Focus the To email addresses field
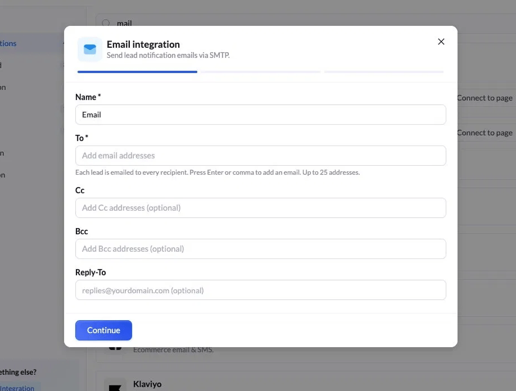Image resolution: width=516 pixels, height=391 pixels. [x=261, y=156]
